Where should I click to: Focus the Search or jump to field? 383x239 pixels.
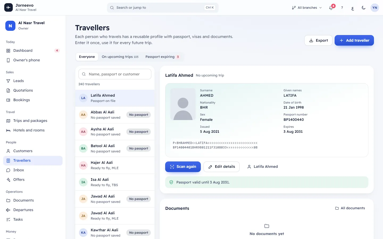pos(163,8)
